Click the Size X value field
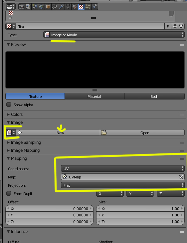The image size is (187, 243). [140, 209]
